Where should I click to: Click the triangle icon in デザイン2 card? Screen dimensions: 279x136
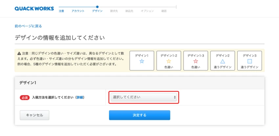pos(223,61)
